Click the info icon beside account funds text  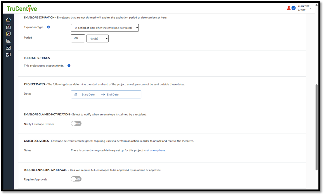69,65
